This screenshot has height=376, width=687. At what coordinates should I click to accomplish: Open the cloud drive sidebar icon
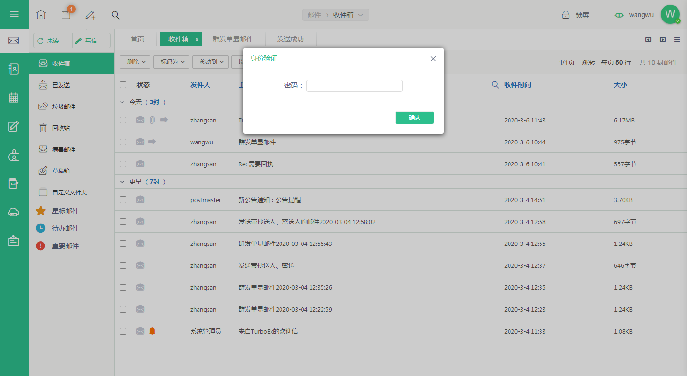[x=14, y=213]
